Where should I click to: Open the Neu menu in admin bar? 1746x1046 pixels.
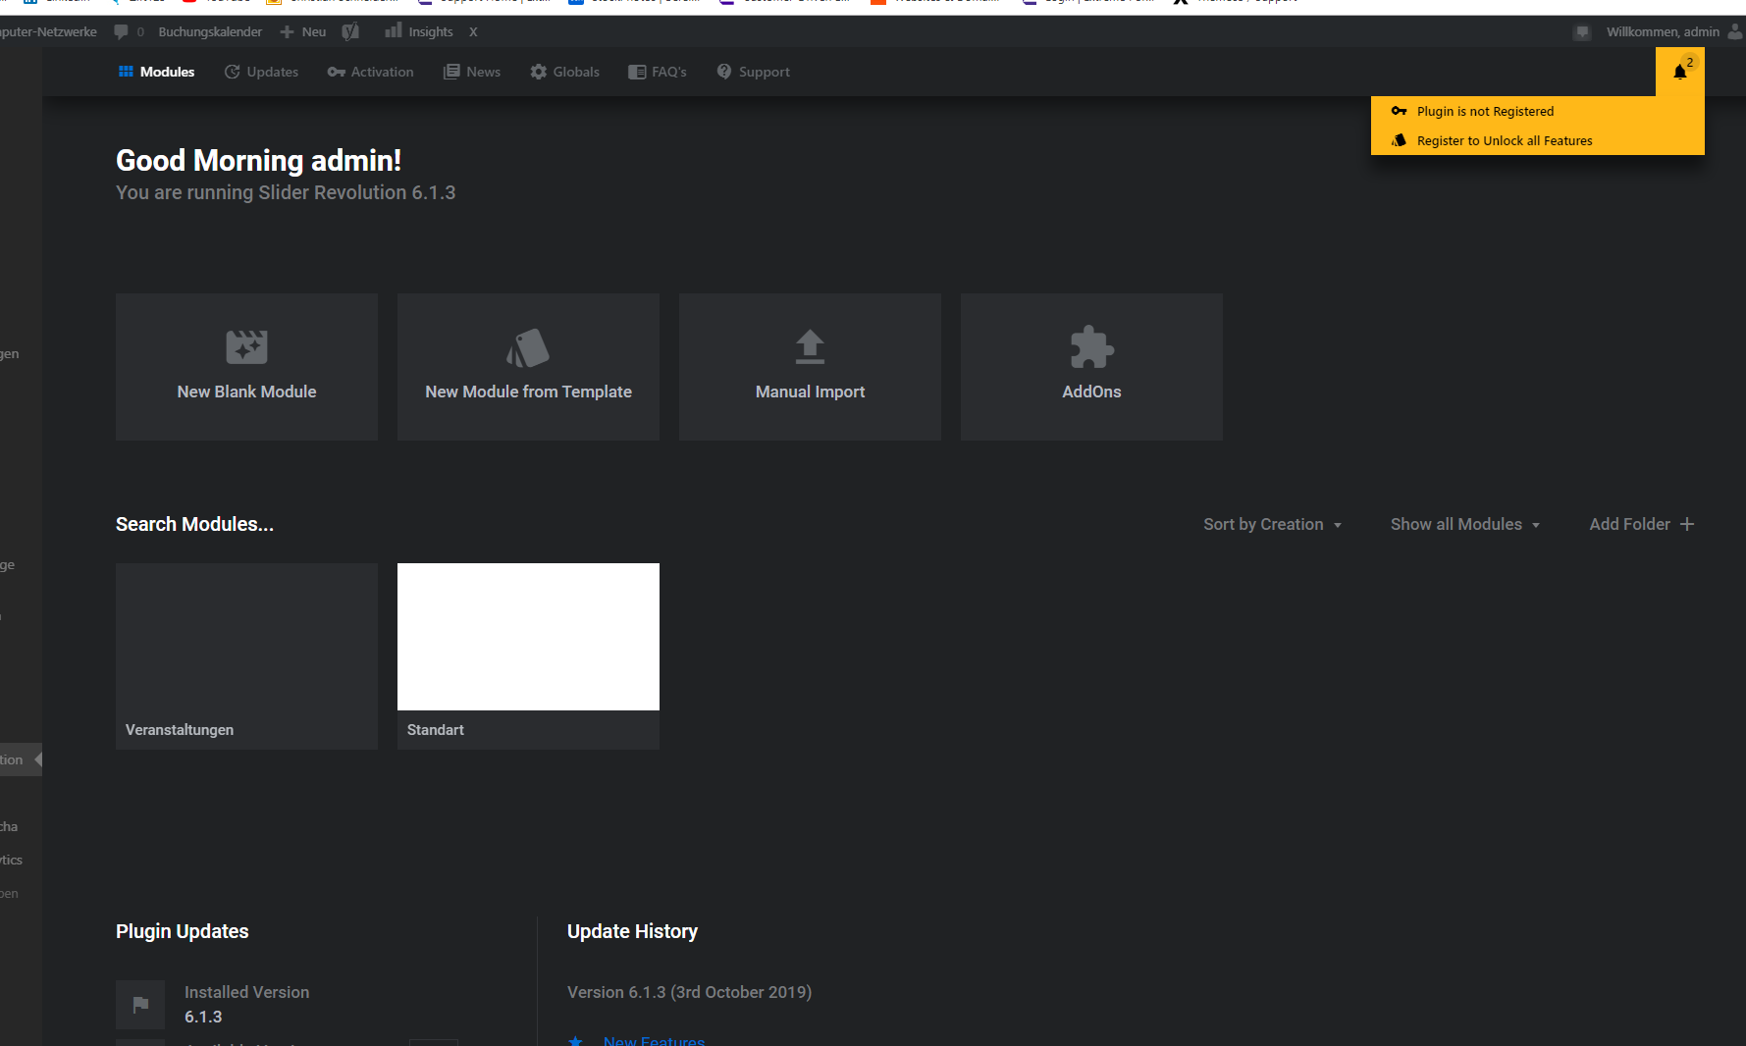tap(303, 31)
